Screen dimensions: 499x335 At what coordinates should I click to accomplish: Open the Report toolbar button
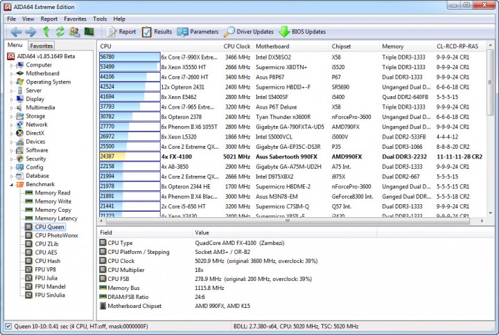pyautogui.click(x=121, y=32)
